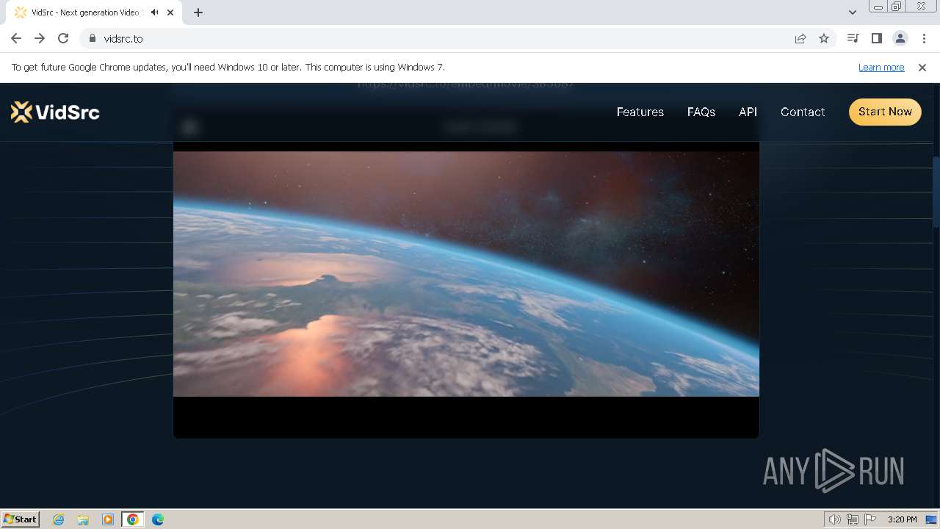Viewport: 940px width, 529px height.
Task: Open the Windows Start menu
Action: (x=21, y=519)
